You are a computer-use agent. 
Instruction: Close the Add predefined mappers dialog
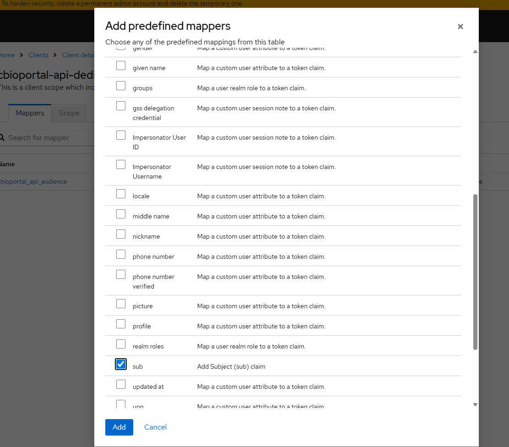point(460,27)
